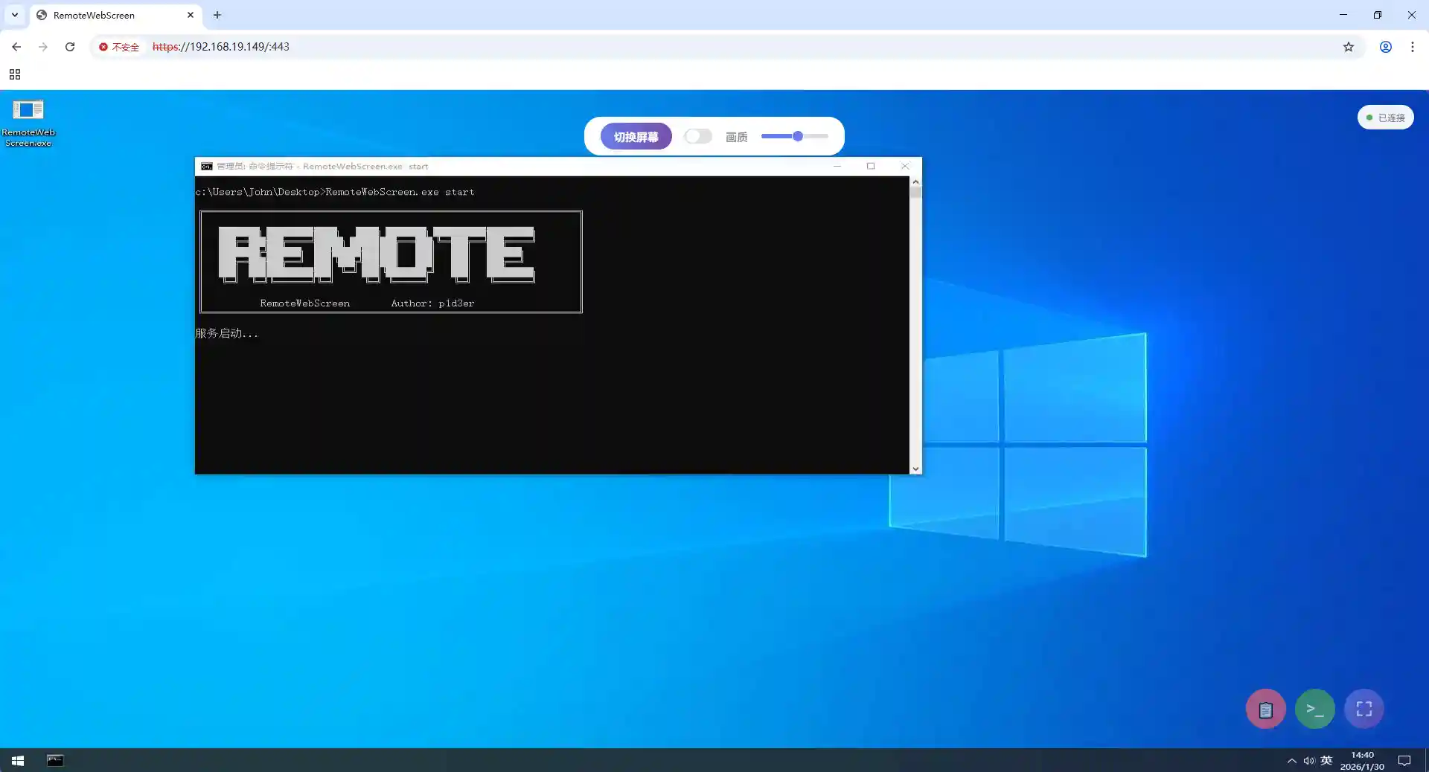
Task: Bookmark this page with the star icon
Action: [1349, 47]
